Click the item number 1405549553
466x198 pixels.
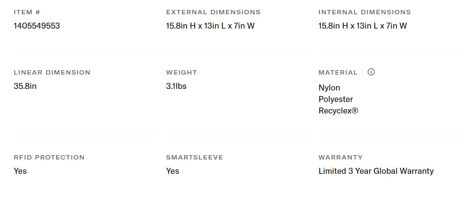[37, 26]
